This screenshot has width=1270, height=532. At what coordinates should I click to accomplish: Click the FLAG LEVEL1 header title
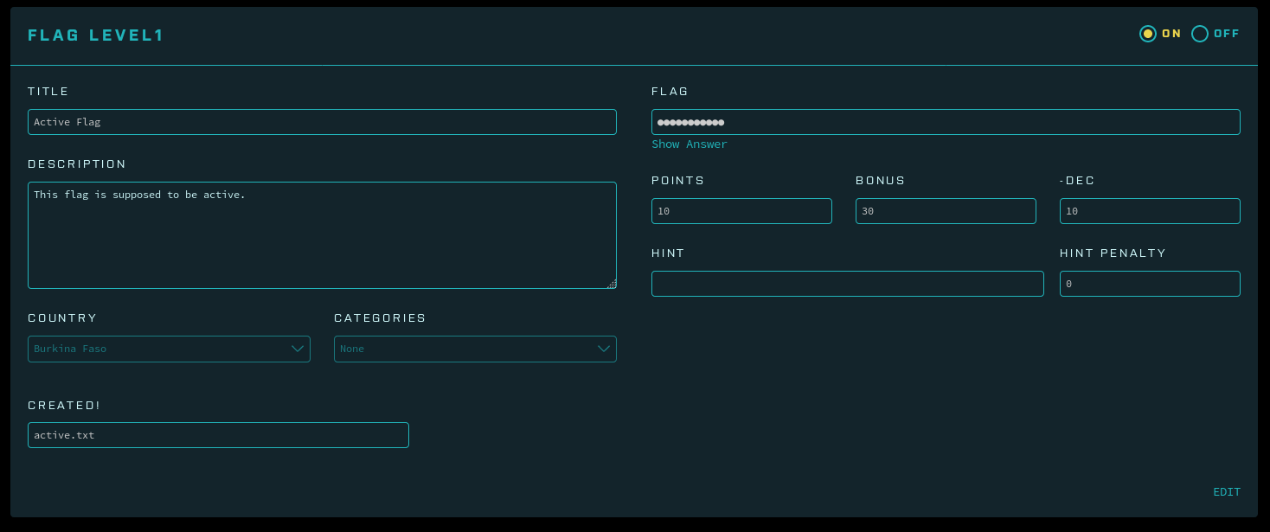point(96,35)
